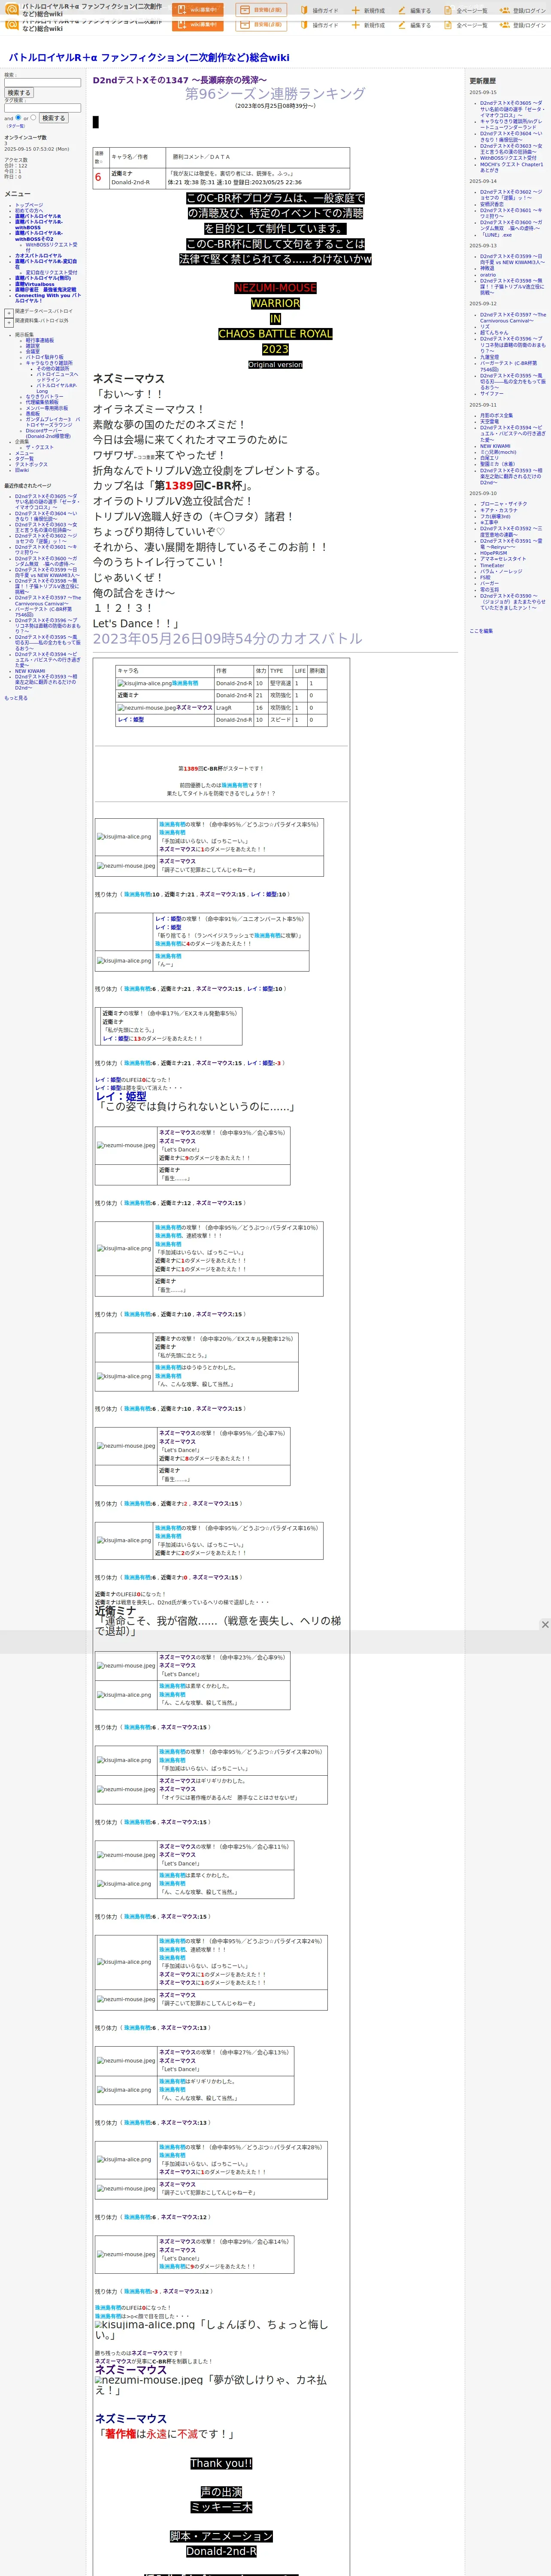Click 検索する button under keyword field
Viewport: 551px width, 2576px height.
coord(19,93)
